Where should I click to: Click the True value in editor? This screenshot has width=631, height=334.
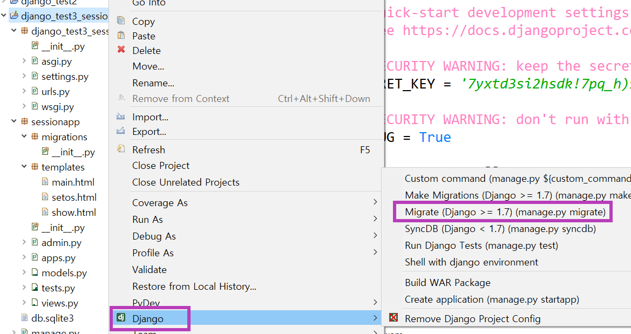pyautogui.click(x=435, y=137)
